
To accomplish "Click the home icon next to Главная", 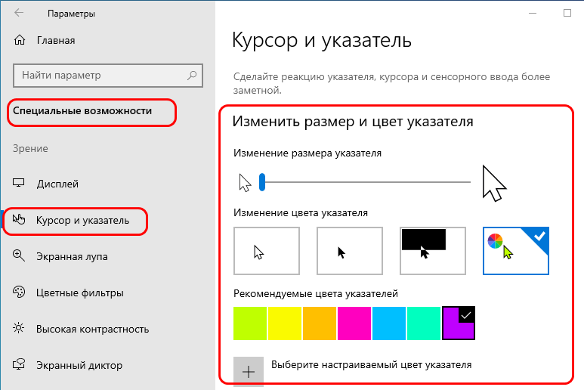I will click(20, 40).
